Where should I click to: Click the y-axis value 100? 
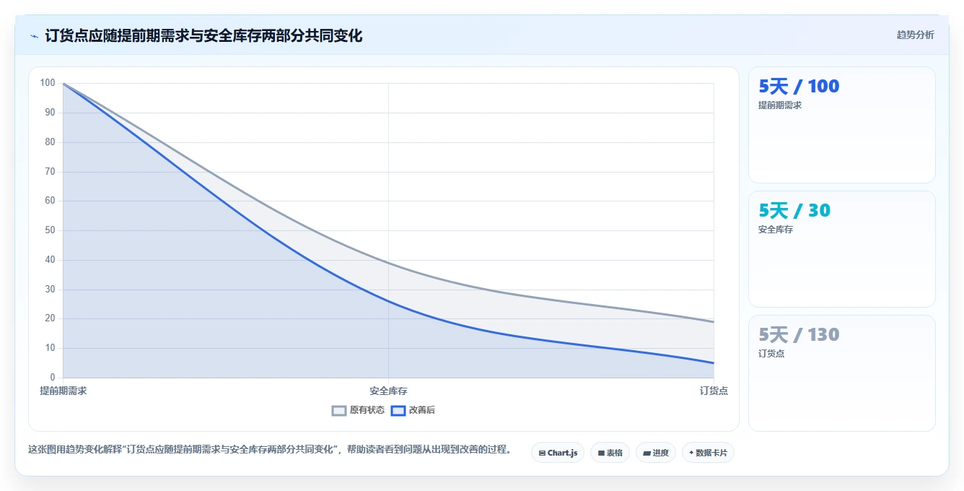coord(48,83)
